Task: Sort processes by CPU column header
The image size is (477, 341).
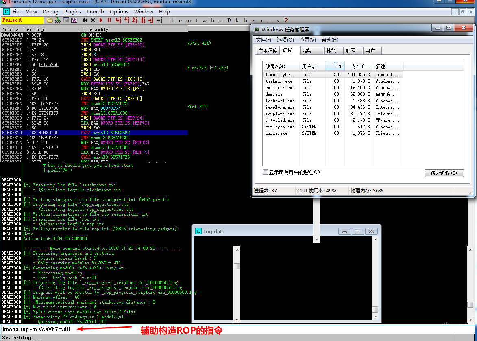Action: pos(335,66)
